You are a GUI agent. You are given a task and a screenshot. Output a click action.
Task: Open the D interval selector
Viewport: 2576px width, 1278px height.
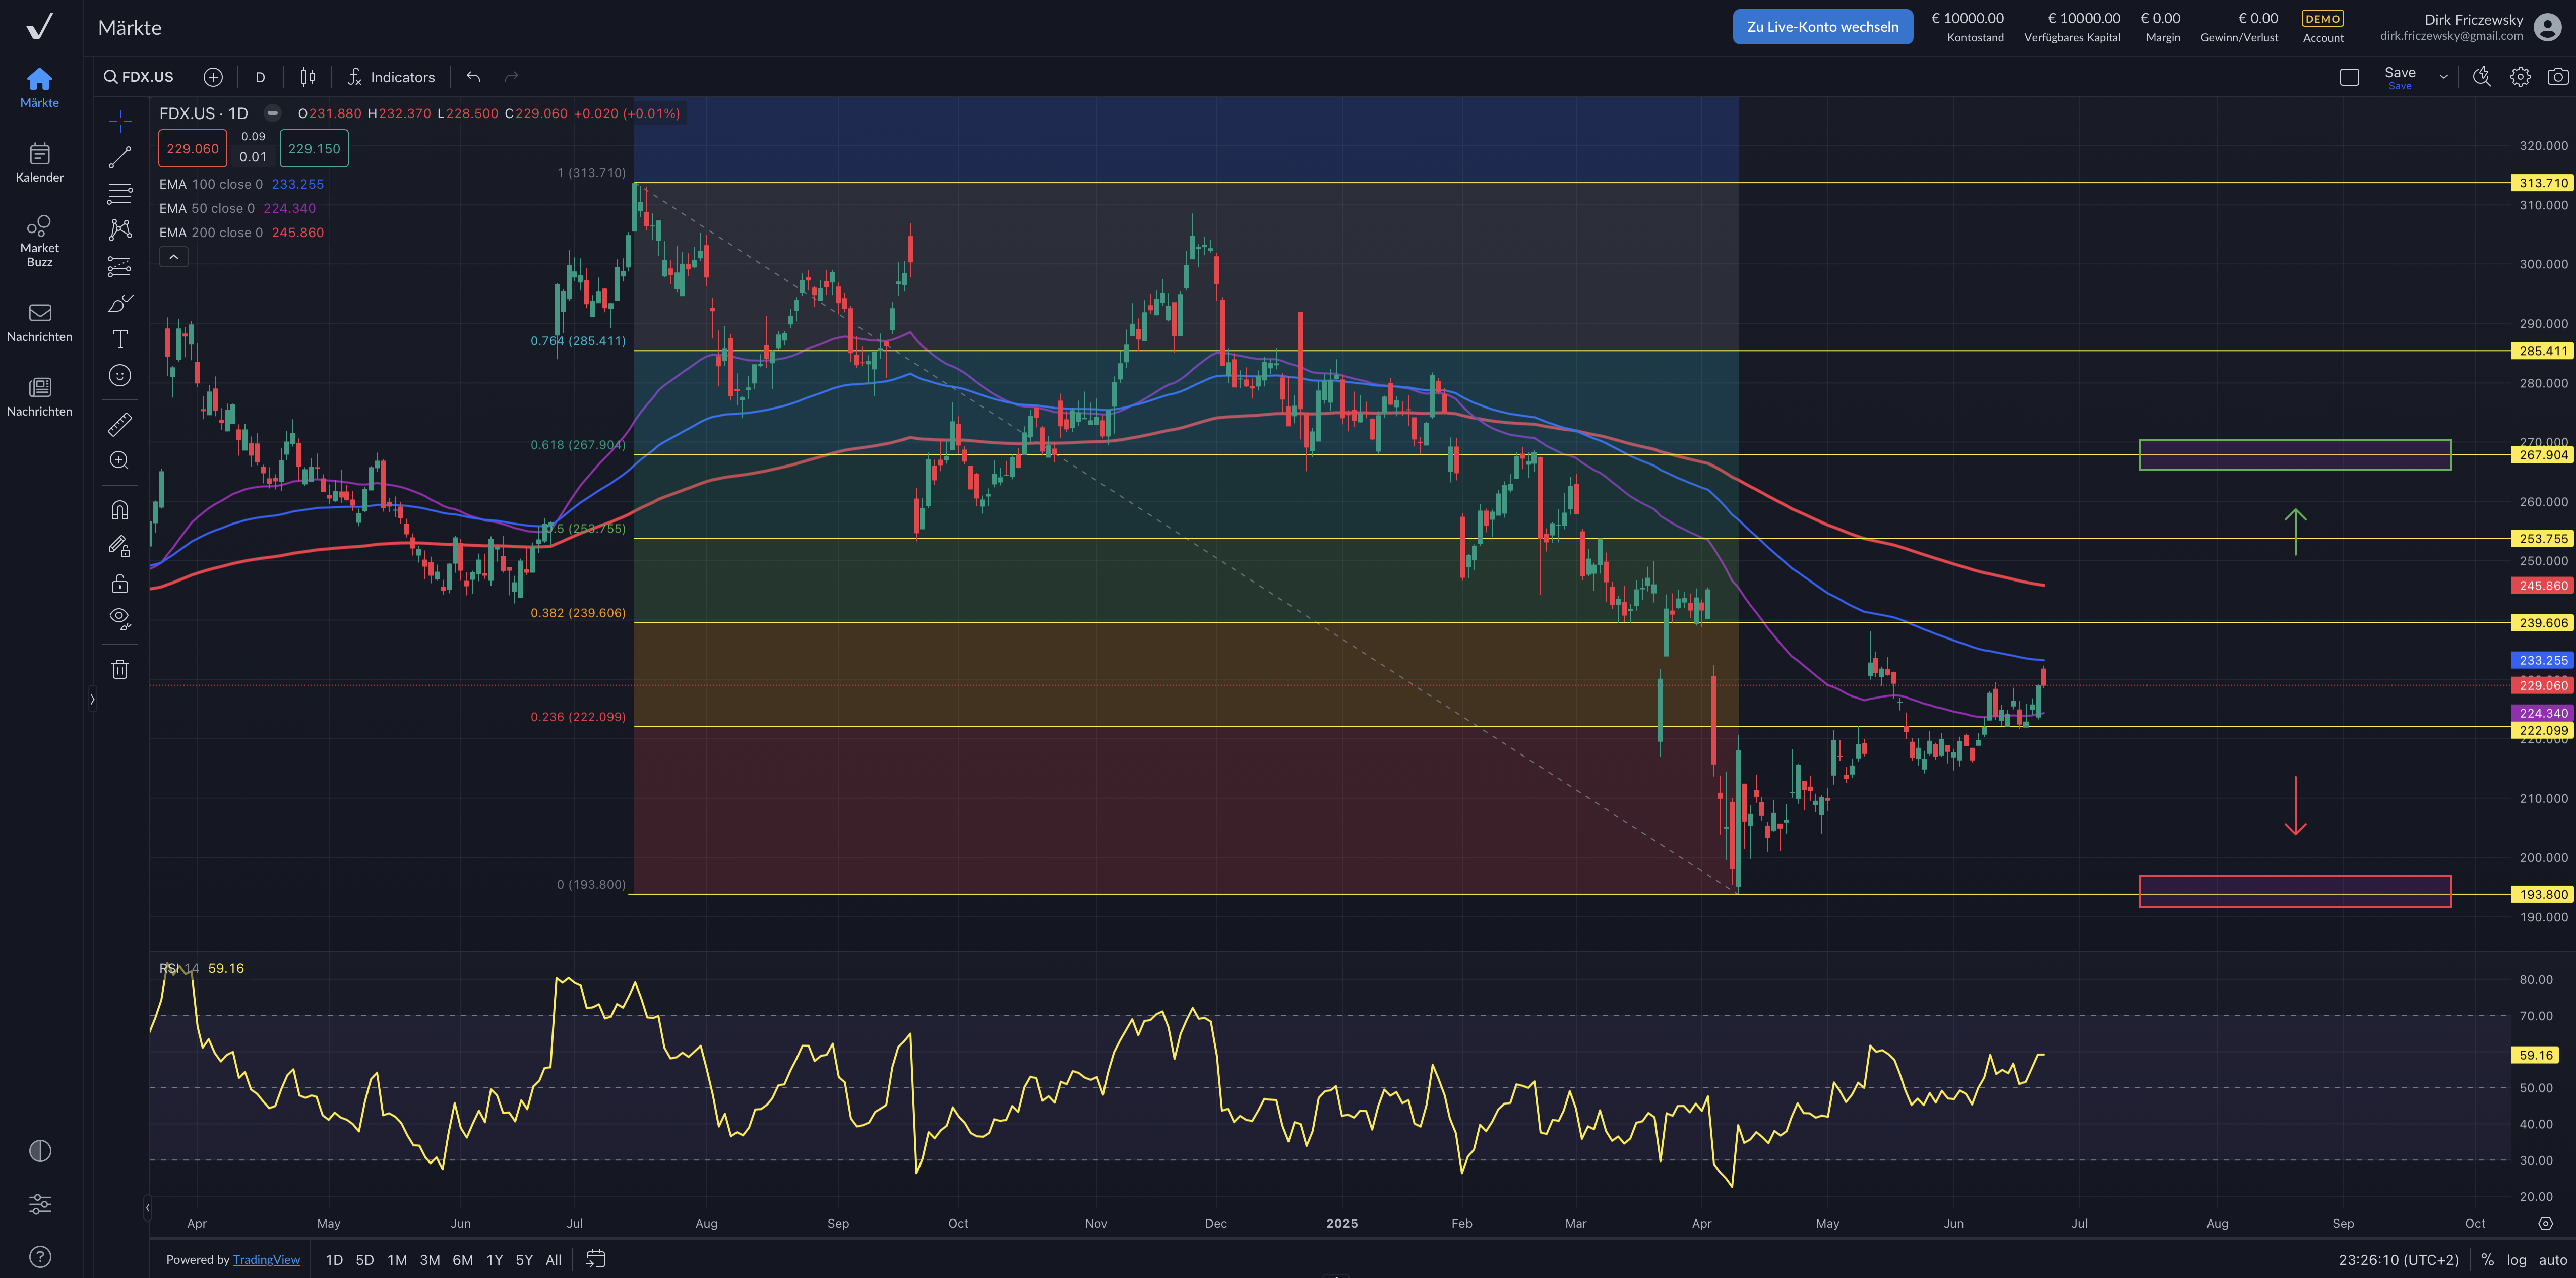(260, 76)
